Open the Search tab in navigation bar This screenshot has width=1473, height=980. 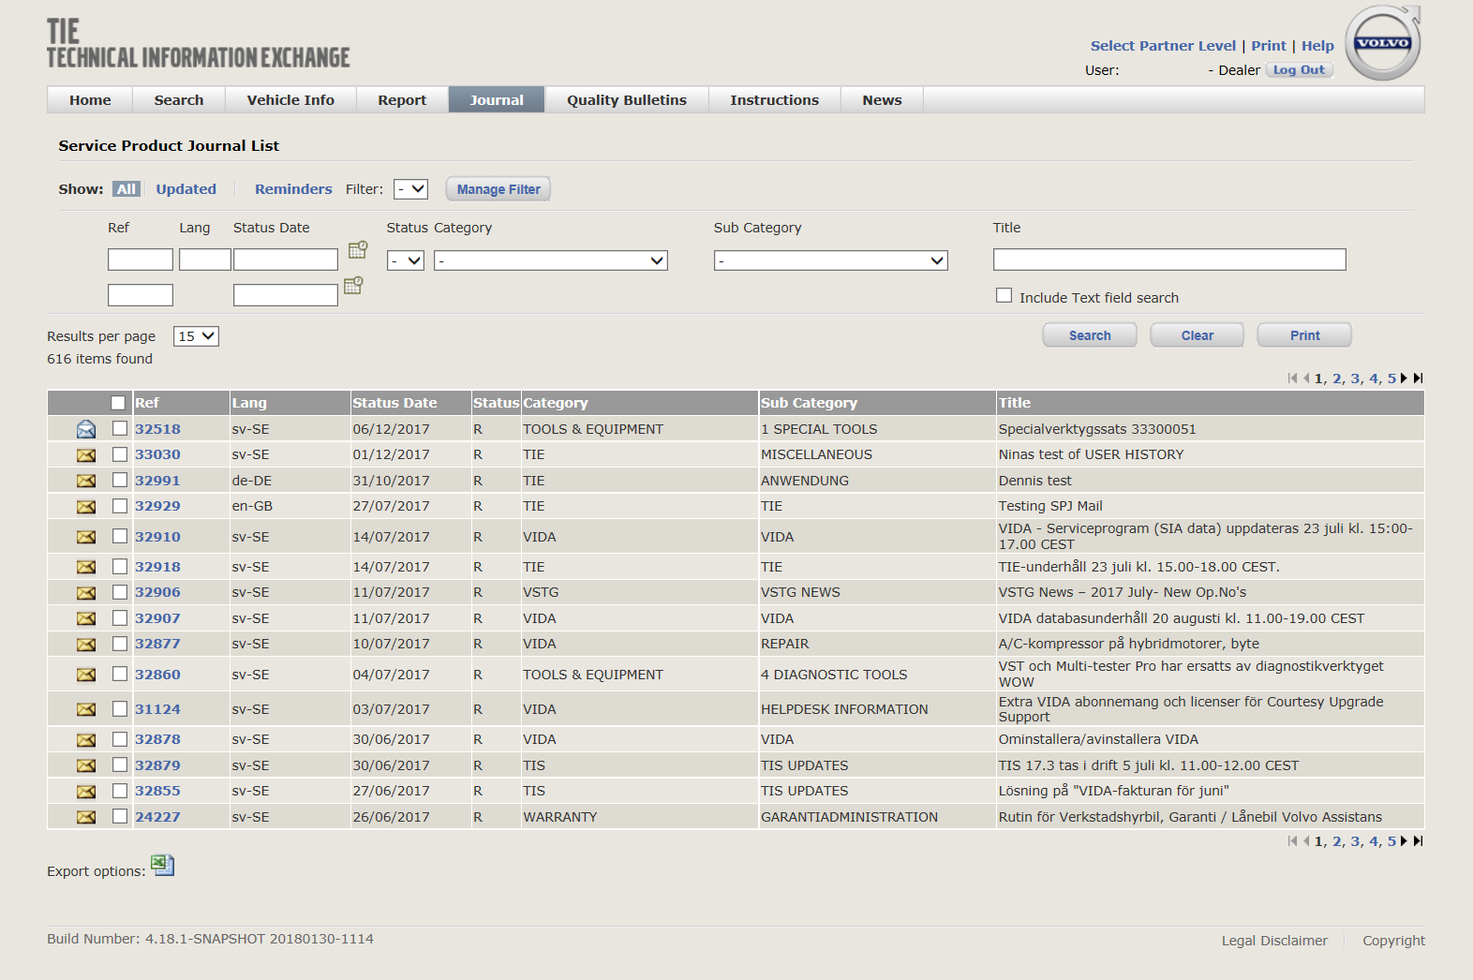pos(179,100)
